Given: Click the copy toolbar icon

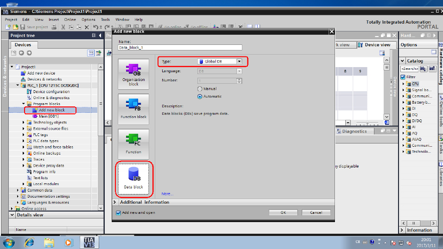Looking at the screenshot, I should [x=71, y=27].
